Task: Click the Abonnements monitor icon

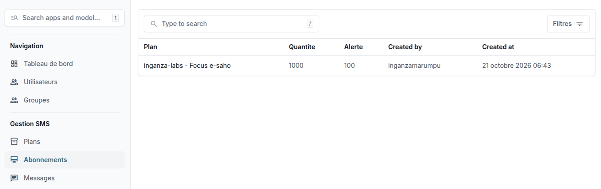Action: [x=14, y=160]
